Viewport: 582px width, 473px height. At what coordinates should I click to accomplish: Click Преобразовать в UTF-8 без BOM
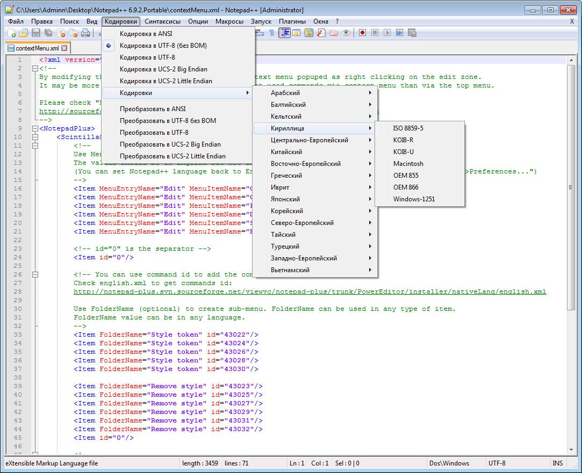point(168,121)
